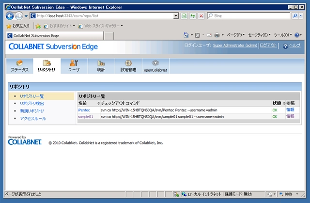Screen dimensions: 310x203
Task: Open recent pages dropdown beside Forward button
Action: point(26,16)
